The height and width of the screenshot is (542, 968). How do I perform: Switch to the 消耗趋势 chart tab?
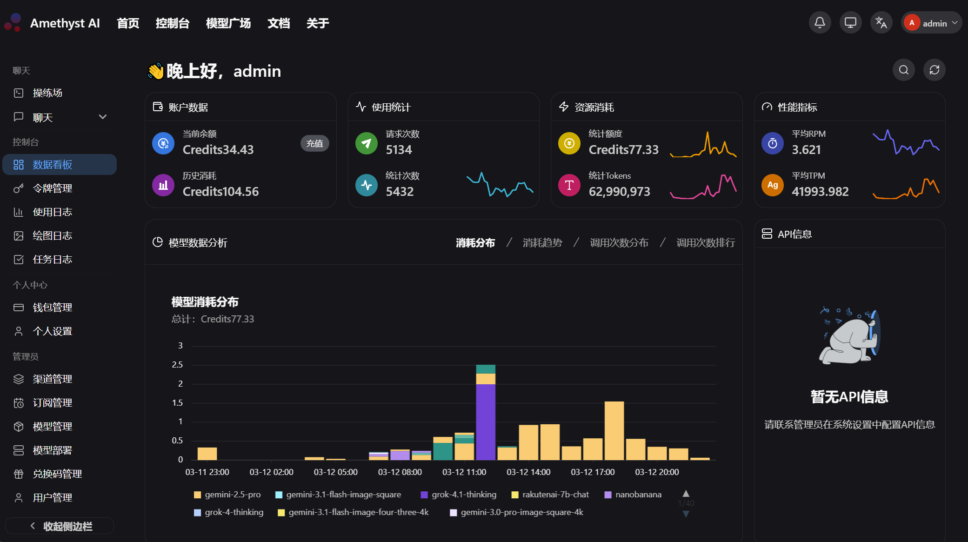point(542,243)
